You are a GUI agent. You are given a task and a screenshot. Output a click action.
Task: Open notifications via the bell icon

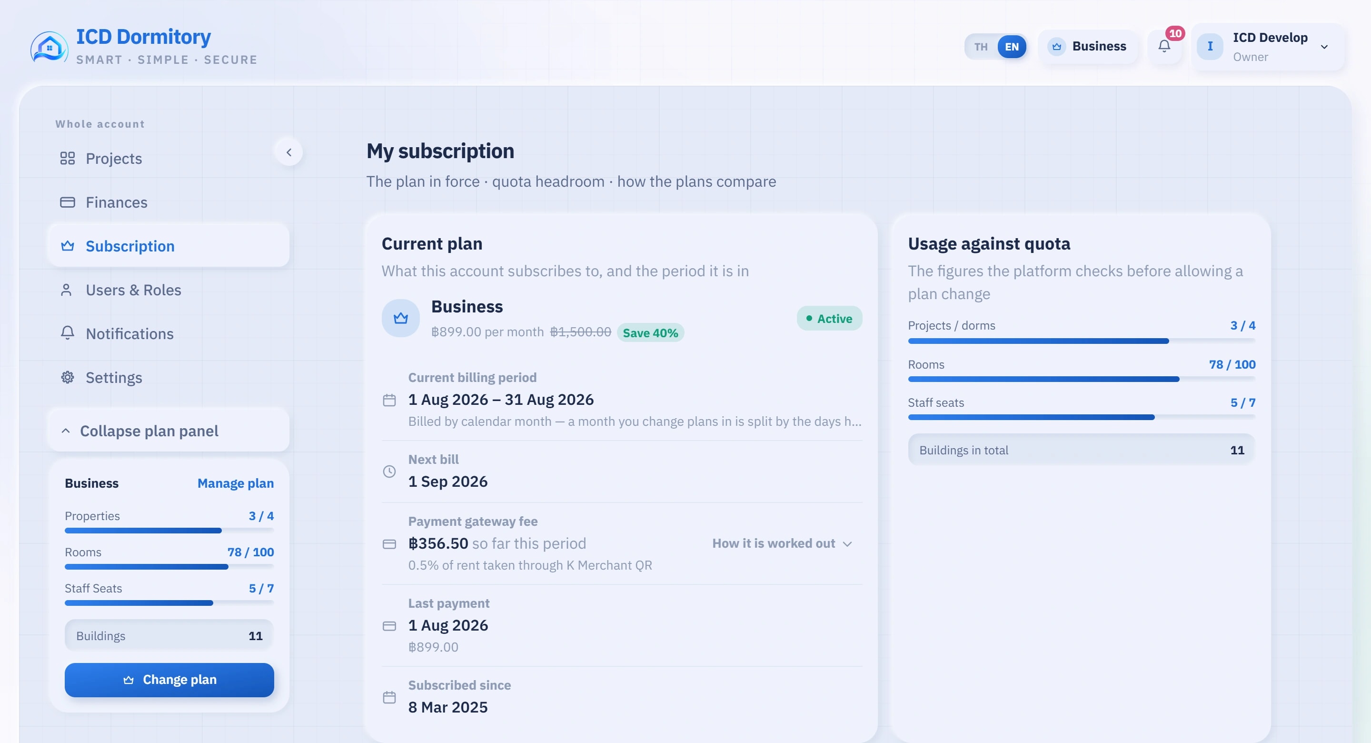pyautogui.click(x=1164, y=47)
